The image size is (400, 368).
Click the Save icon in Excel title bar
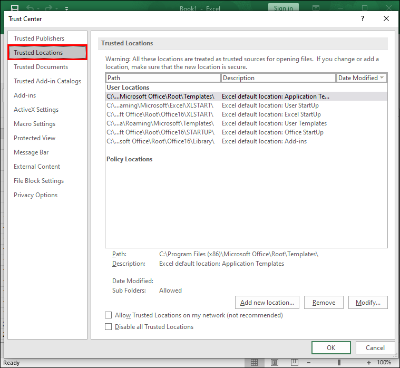[x=15, y=8]
